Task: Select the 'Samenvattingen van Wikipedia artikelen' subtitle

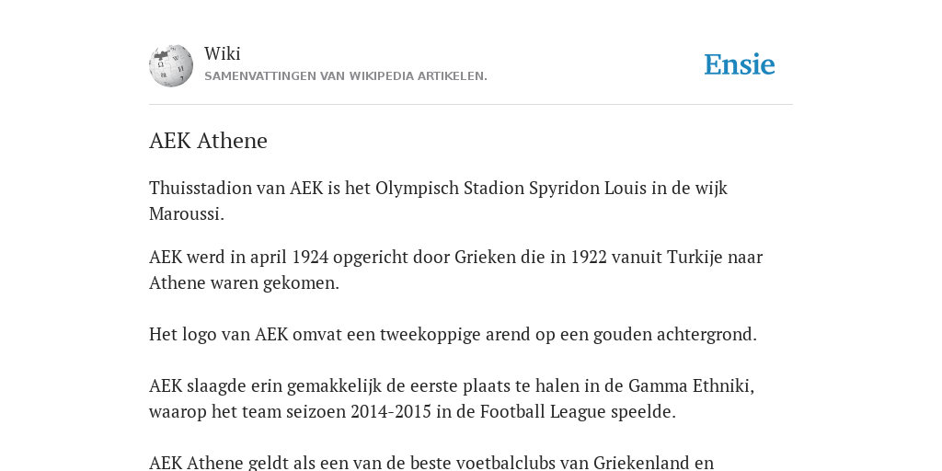Action: click(x=346, y=76)
